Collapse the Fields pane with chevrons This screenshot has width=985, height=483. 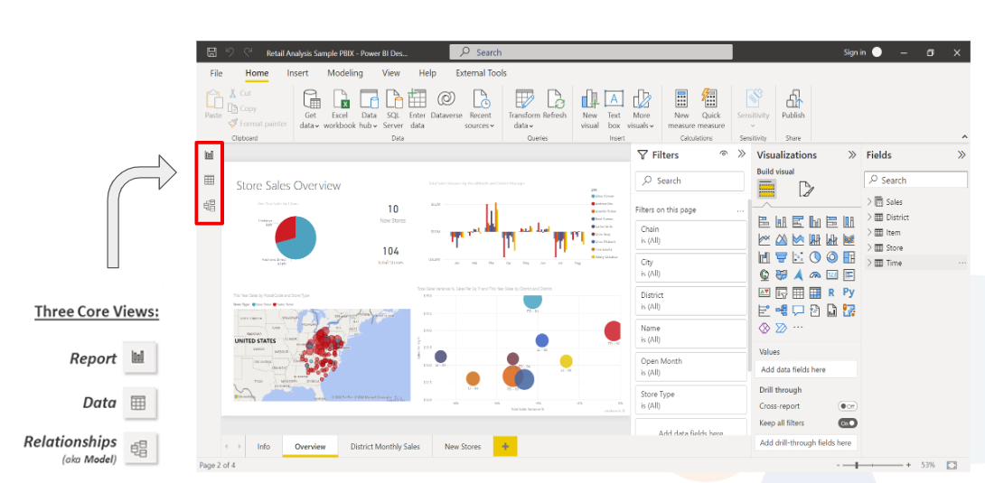pos(962,155)
